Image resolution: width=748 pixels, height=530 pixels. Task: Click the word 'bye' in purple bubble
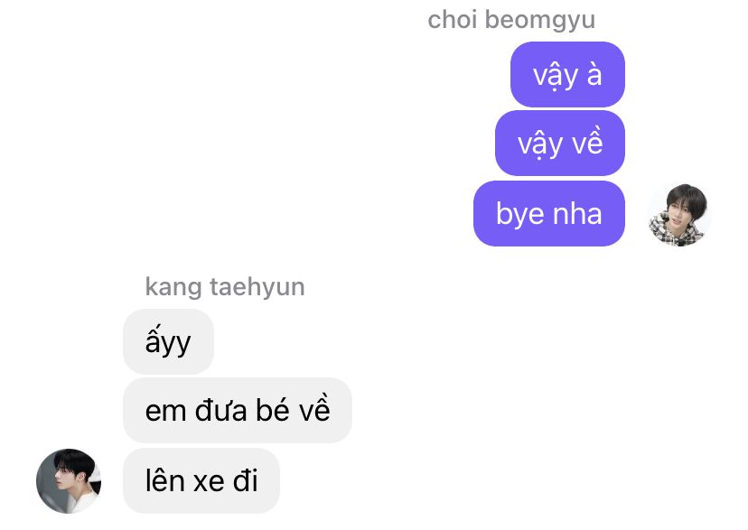tap(519, 215)
